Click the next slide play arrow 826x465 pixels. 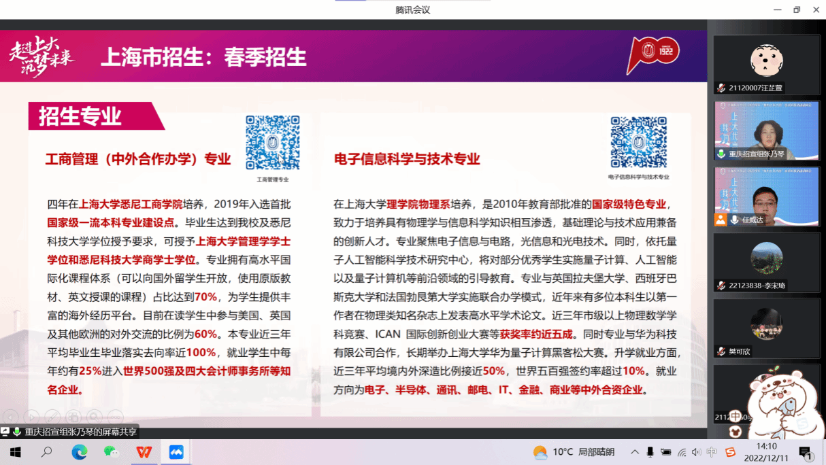click(x=31, y=416)
